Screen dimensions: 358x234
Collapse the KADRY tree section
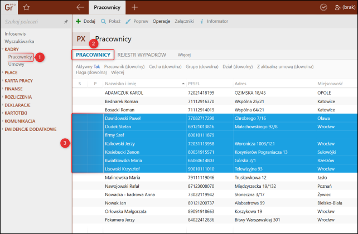tap(12, 49)
